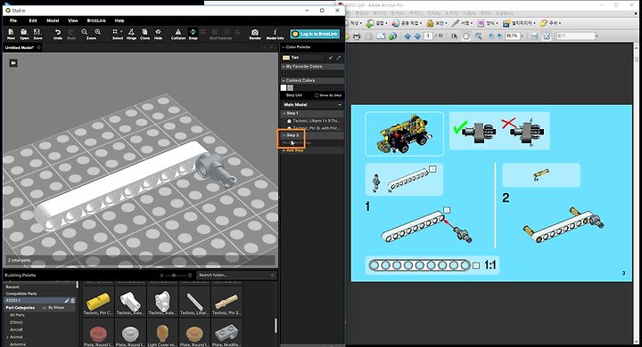Click the Acrobat page number field
Screen dimensions: 642x347
428,36
